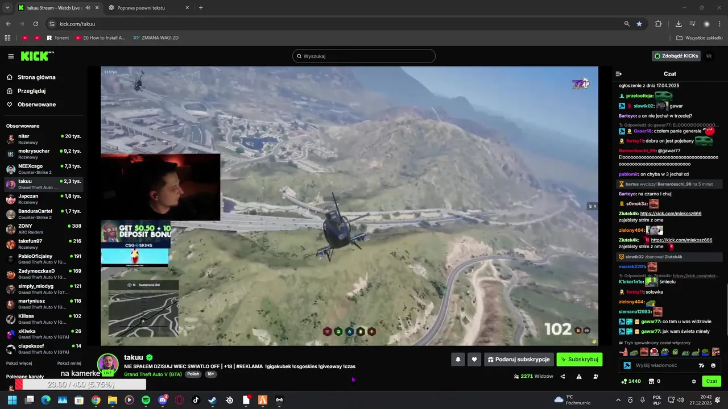Open Chrome downloads
The image size is (728, 409).
click(x=679, y=24)
